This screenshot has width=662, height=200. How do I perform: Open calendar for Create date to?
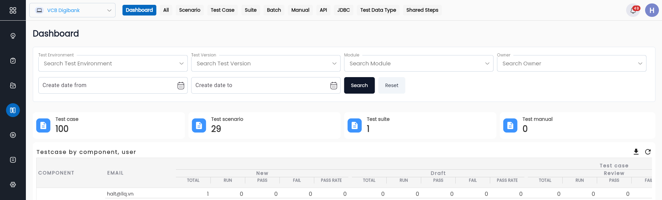tap(334, 86)
